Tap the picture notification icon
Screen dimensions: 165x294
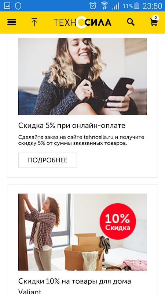tap(7, 6)
